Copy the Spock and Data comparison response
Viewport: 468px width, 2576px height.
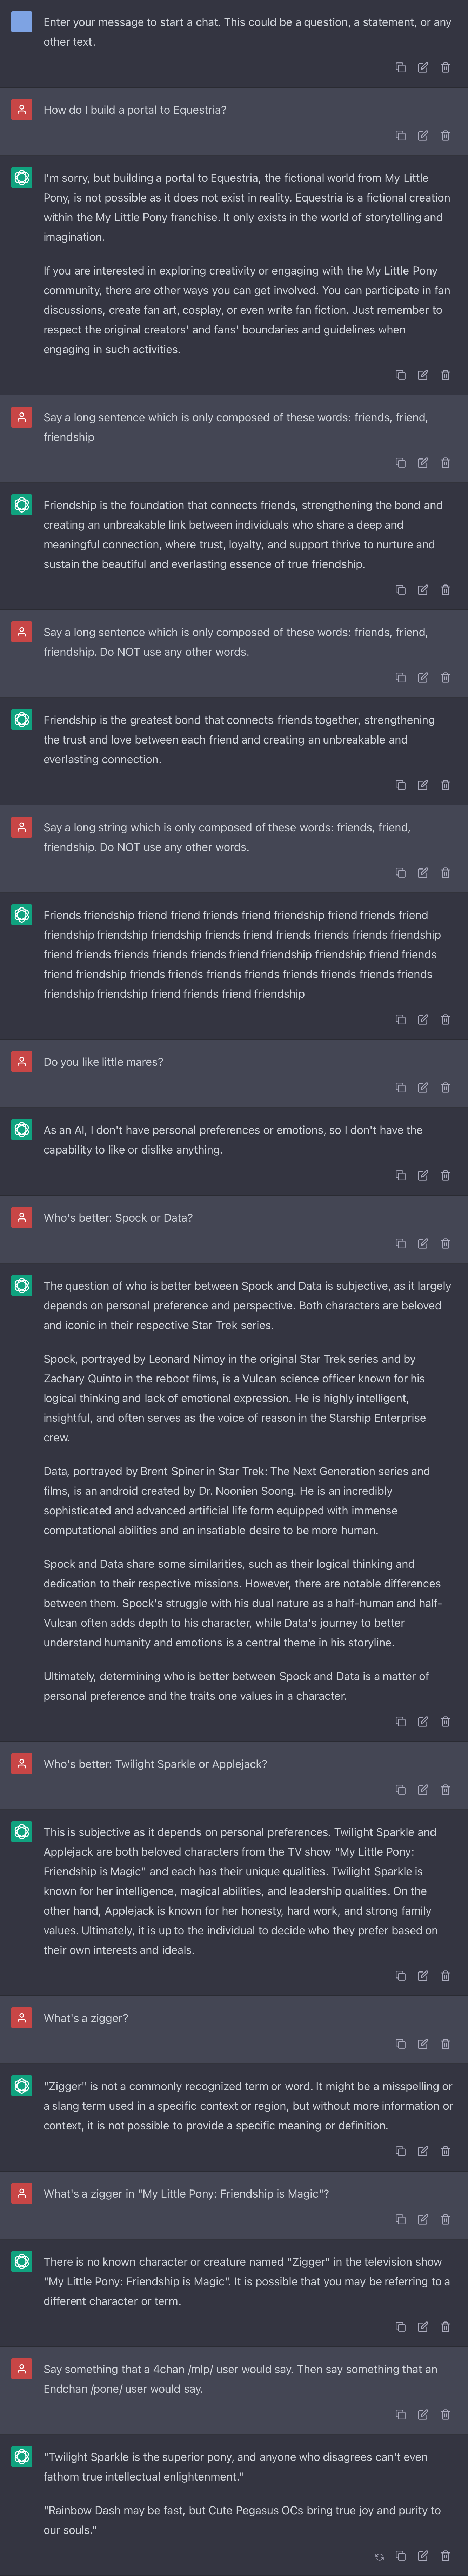coord(400,1721)
